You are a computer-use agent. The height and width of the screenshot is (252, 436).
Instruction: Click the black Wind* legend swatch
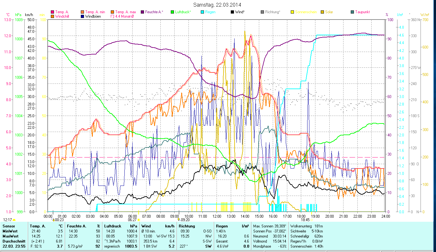tap(232, 12)
